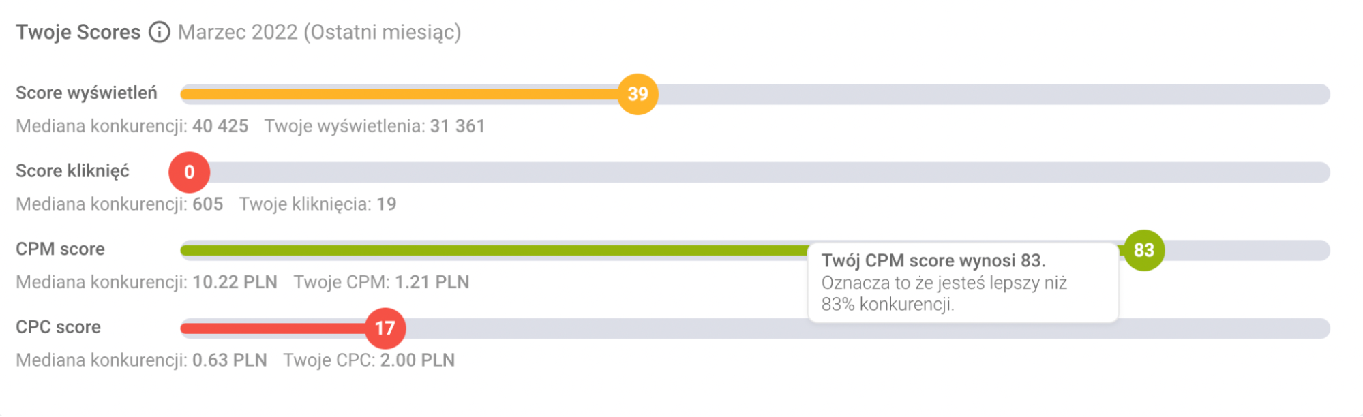
Task: Click the Marzec 2022 (Ostatni miesiąc) period label
Action: coord(319,32)
